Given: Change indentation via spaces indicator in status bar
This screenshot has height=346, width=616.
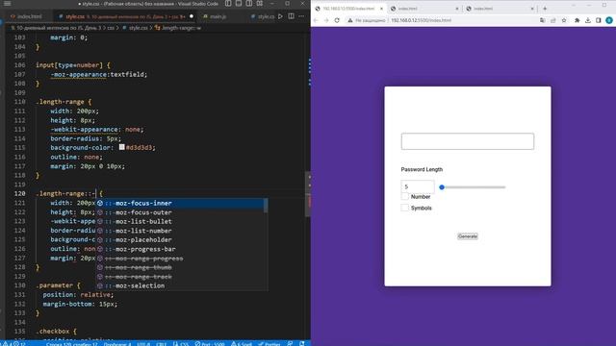Looking at the screenshot, I should tap(117, 344).
